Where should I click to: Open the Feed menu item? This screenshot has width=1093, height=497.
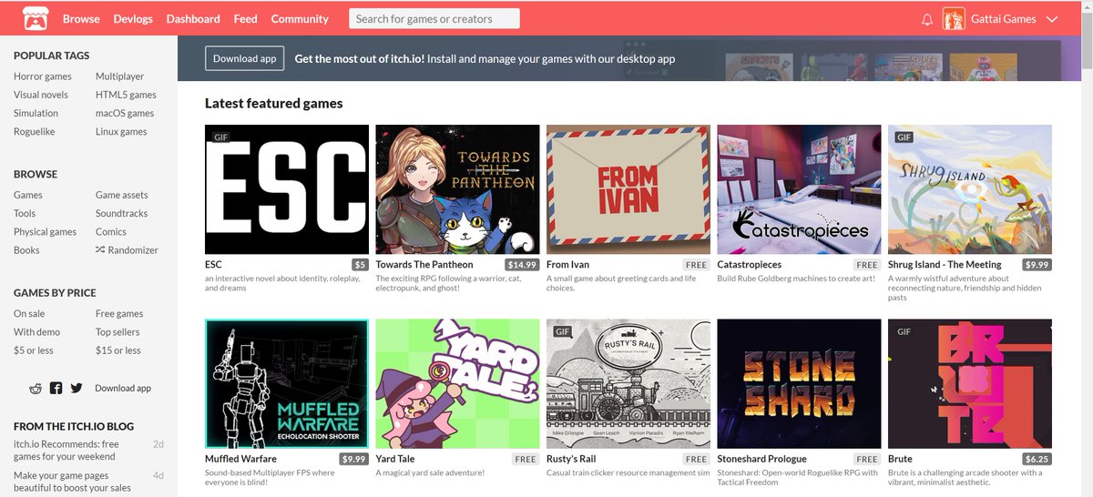[245, 18]
